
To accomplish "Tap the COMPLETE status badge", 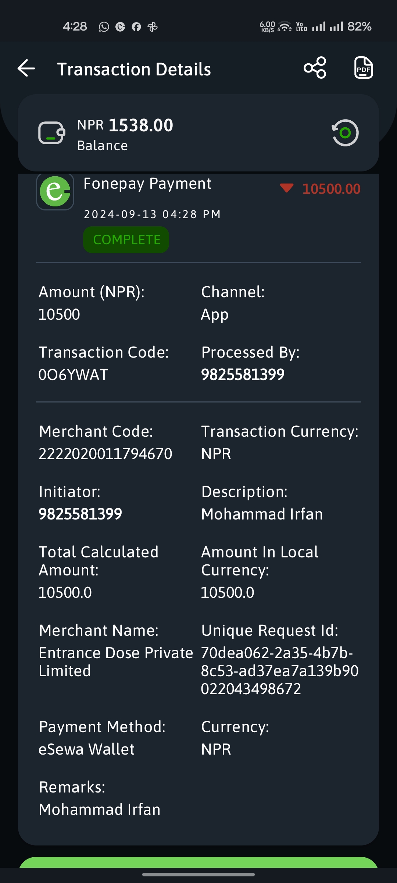I will [x=126, y=240].
